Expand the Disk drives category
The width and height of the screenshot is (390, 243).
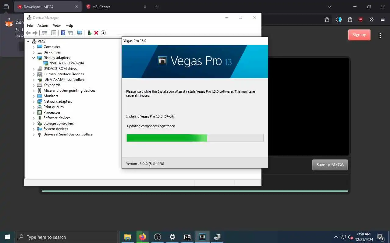pos(34,52)
